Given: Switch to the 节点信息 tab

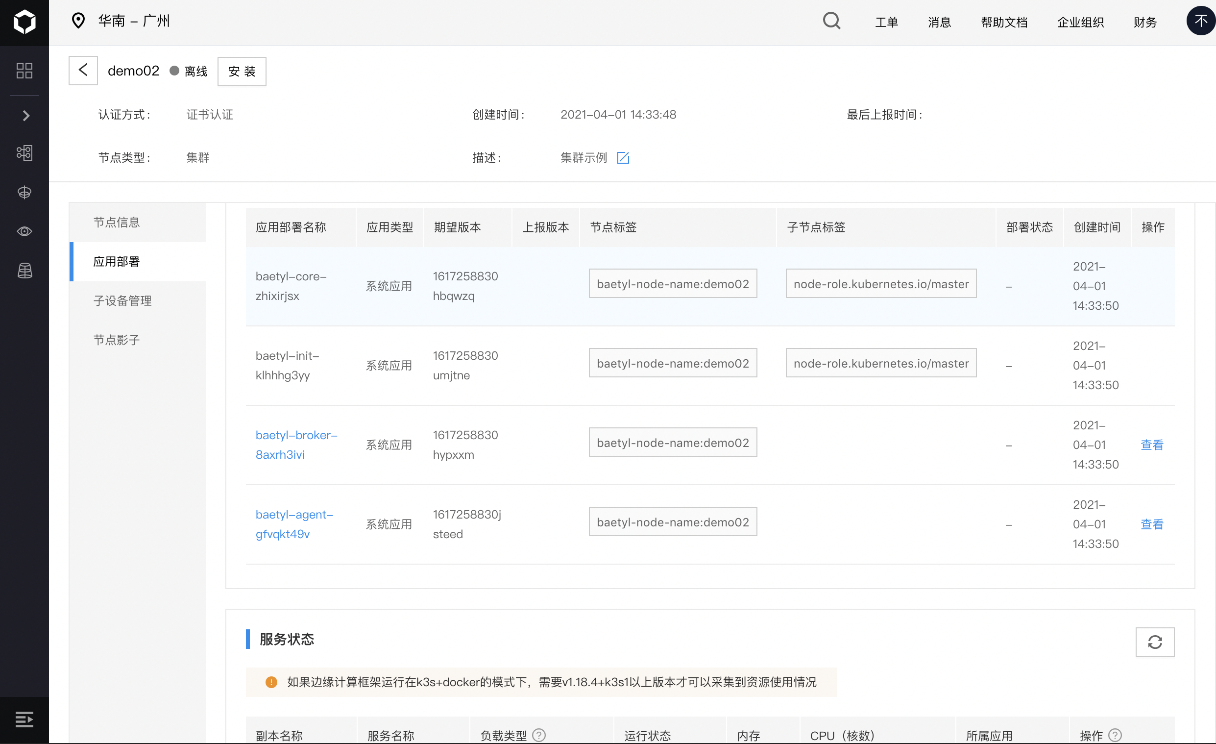Looking at the screenshot, I should pyautogui.click(x=138, y=222).
